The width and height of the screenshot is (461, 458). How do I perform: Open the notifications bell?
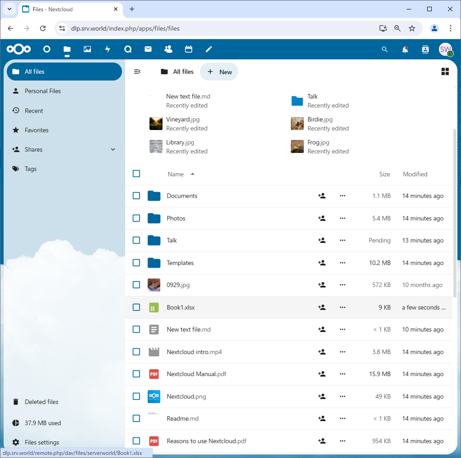pos(405,49)
